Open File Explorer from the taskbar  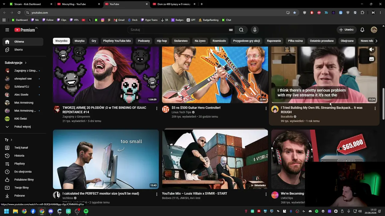(x=15, y=211)
